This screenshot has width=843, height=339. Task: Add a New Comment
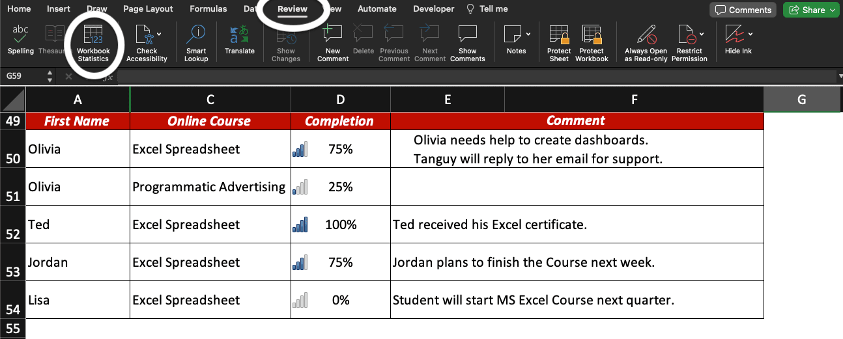click(332, 42)
